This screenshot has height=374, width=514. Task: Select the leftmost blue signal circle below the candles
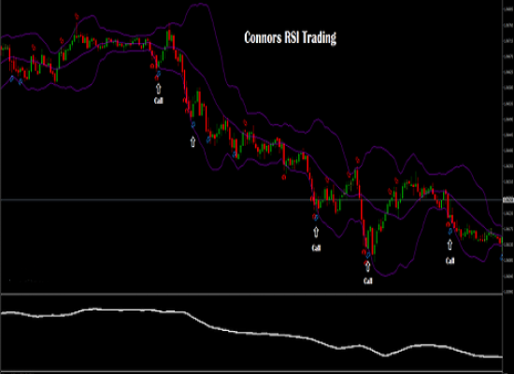click(12, 79)
